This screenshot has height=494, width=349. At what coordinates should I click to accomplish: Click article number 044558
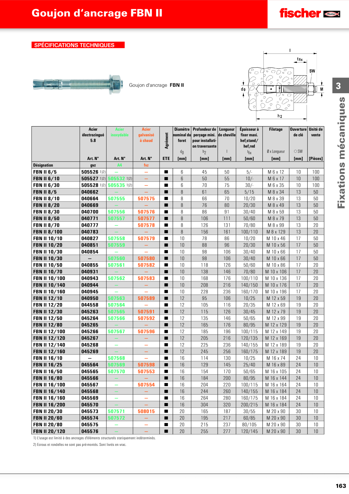90,305
